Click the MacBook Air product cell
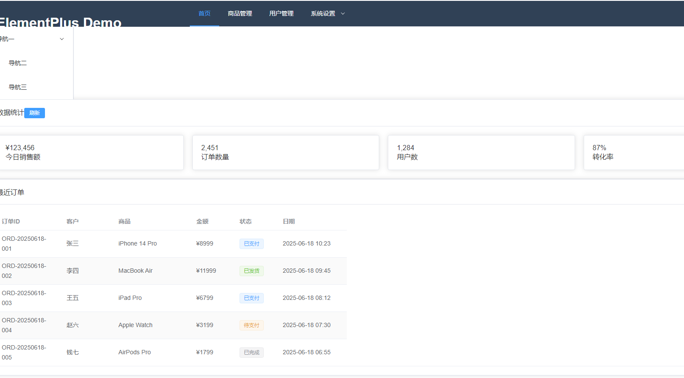Viewport: 684px width, 378px height. click(135, 271)
